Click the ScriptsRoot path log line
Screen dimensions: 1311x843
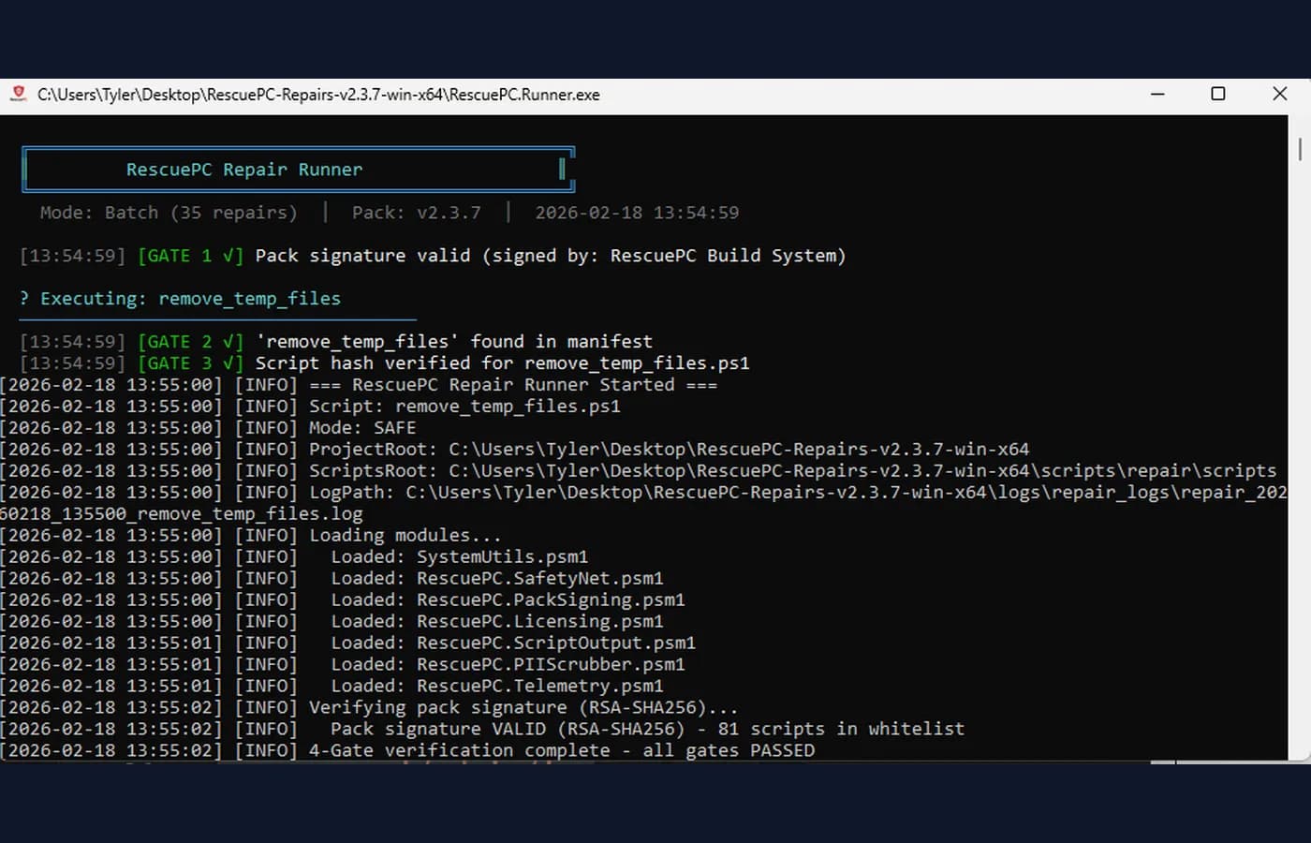(x=639, y=471)
